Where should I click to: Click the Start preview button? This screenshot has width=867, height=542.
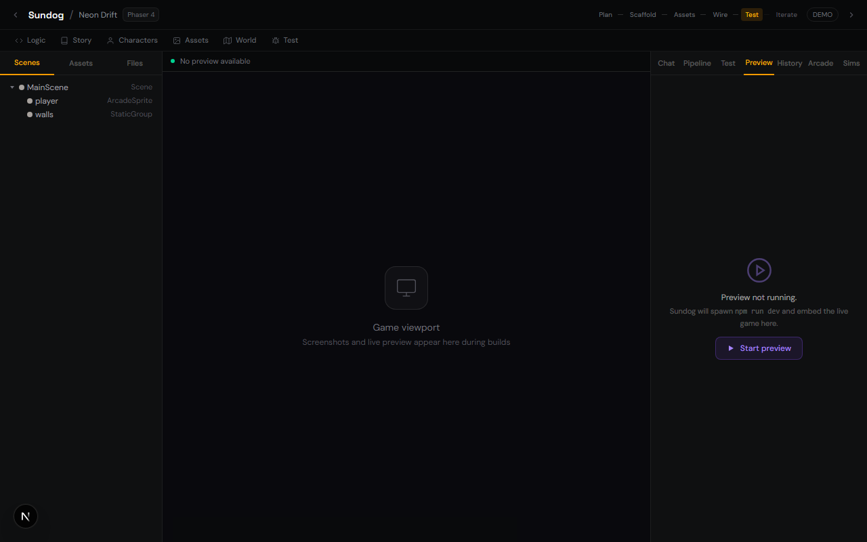click(x=759, y=348)
